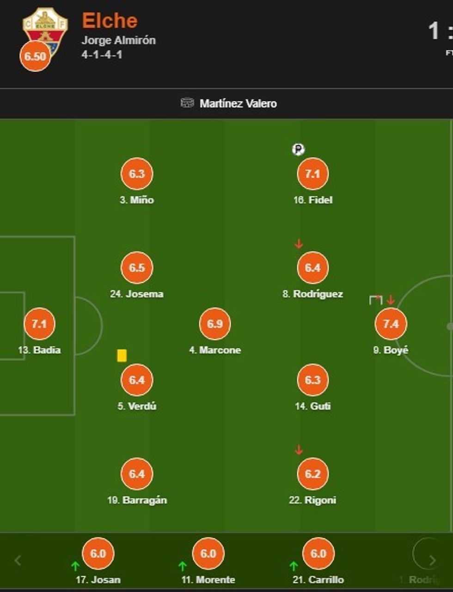Open the Elche team name link
The width and height of the screenshot is (453, 592).
[x=110, y=21]
